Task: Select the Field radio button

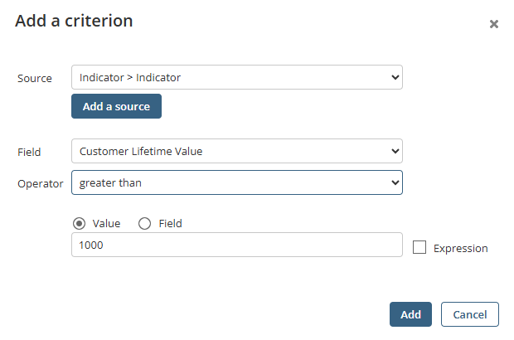Action: (x=144, y=223)
